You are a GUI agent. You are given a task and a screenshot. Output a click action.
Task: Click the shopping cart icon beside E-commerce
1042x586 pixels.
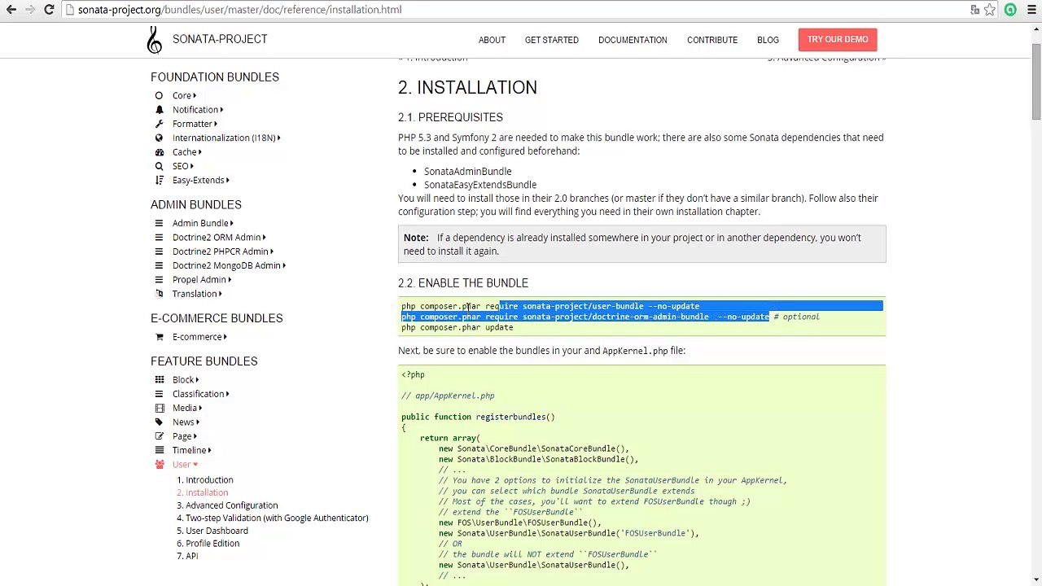[x=159, y=337]
